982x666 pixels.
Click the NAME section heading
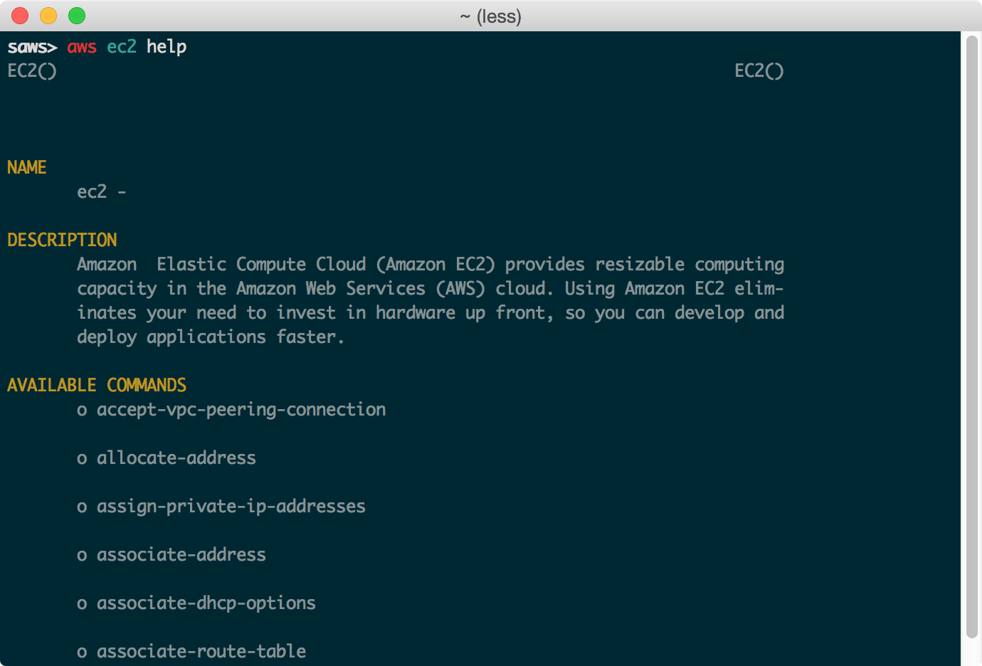pyautogui.click(x=27, y=167)
